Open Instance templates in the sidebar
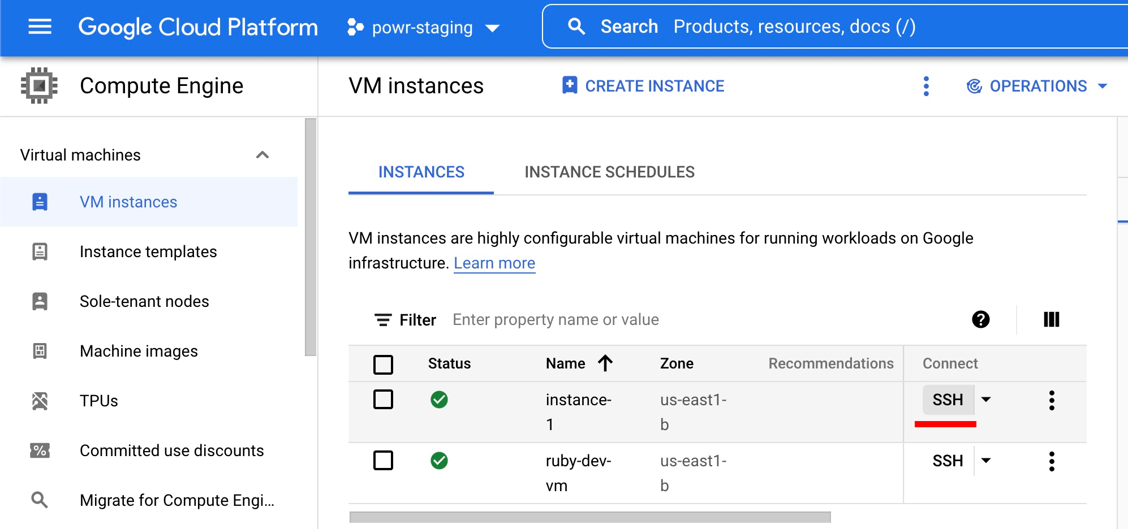Image resolution: width=1128 pixels, height=529 pixels. [148, 252]
